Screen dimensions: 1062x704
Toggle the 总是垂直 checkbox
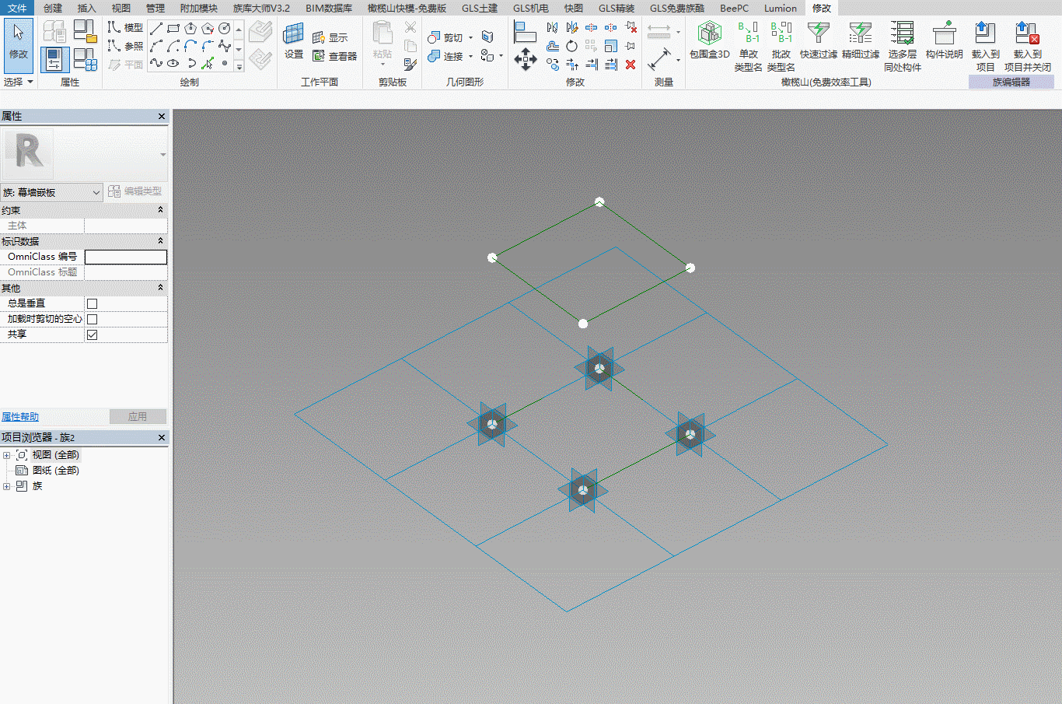tap(92, 303)
